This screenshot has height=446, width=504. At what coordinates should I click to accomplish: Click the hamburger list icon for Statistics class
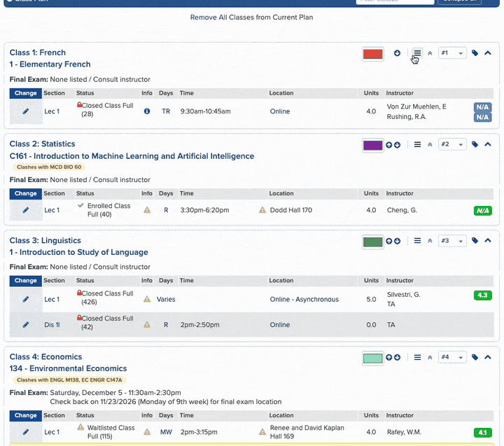tap(417, 144)
